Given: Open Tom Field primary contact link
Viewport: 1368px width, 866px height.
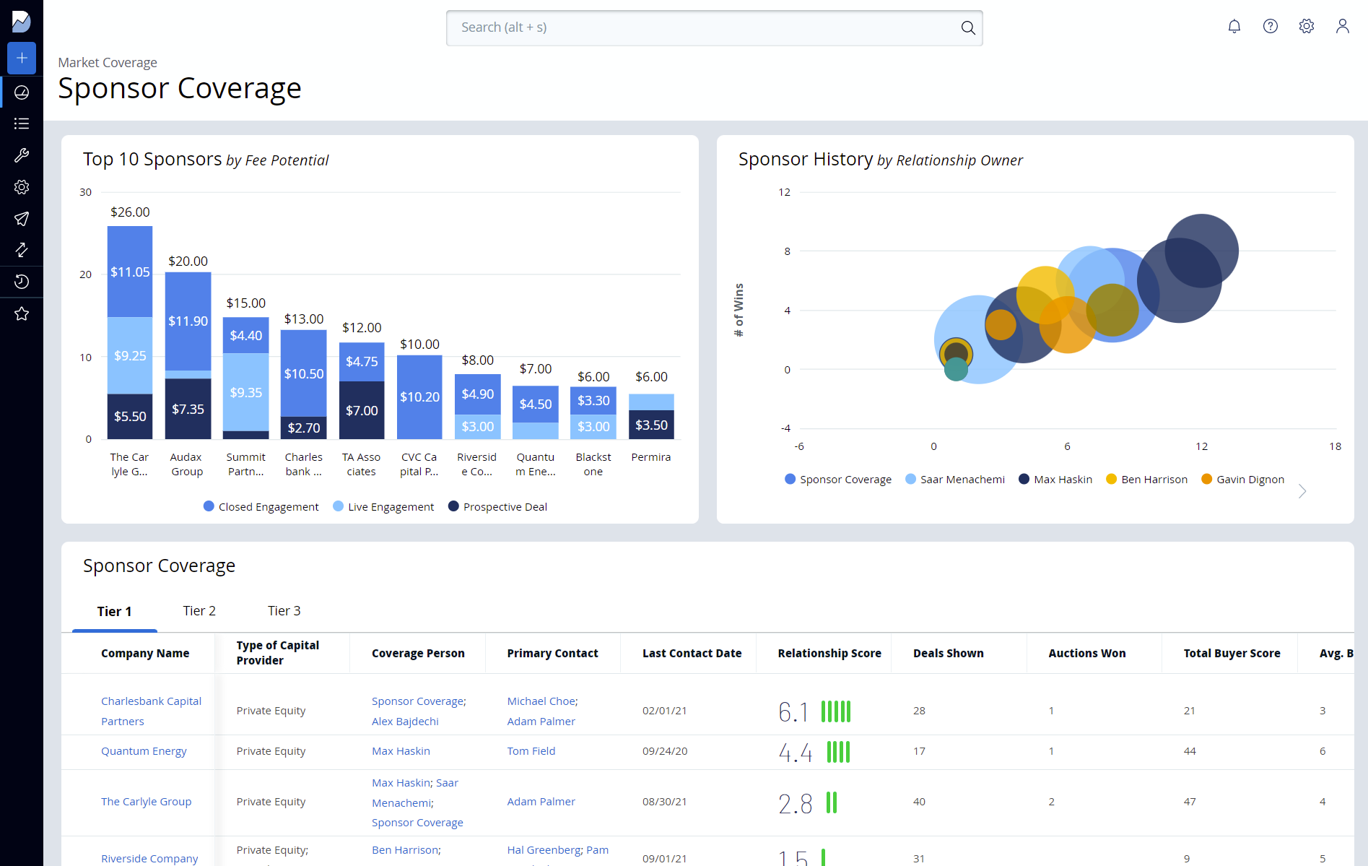Looking at the screenshot, I should click(531, 751).
